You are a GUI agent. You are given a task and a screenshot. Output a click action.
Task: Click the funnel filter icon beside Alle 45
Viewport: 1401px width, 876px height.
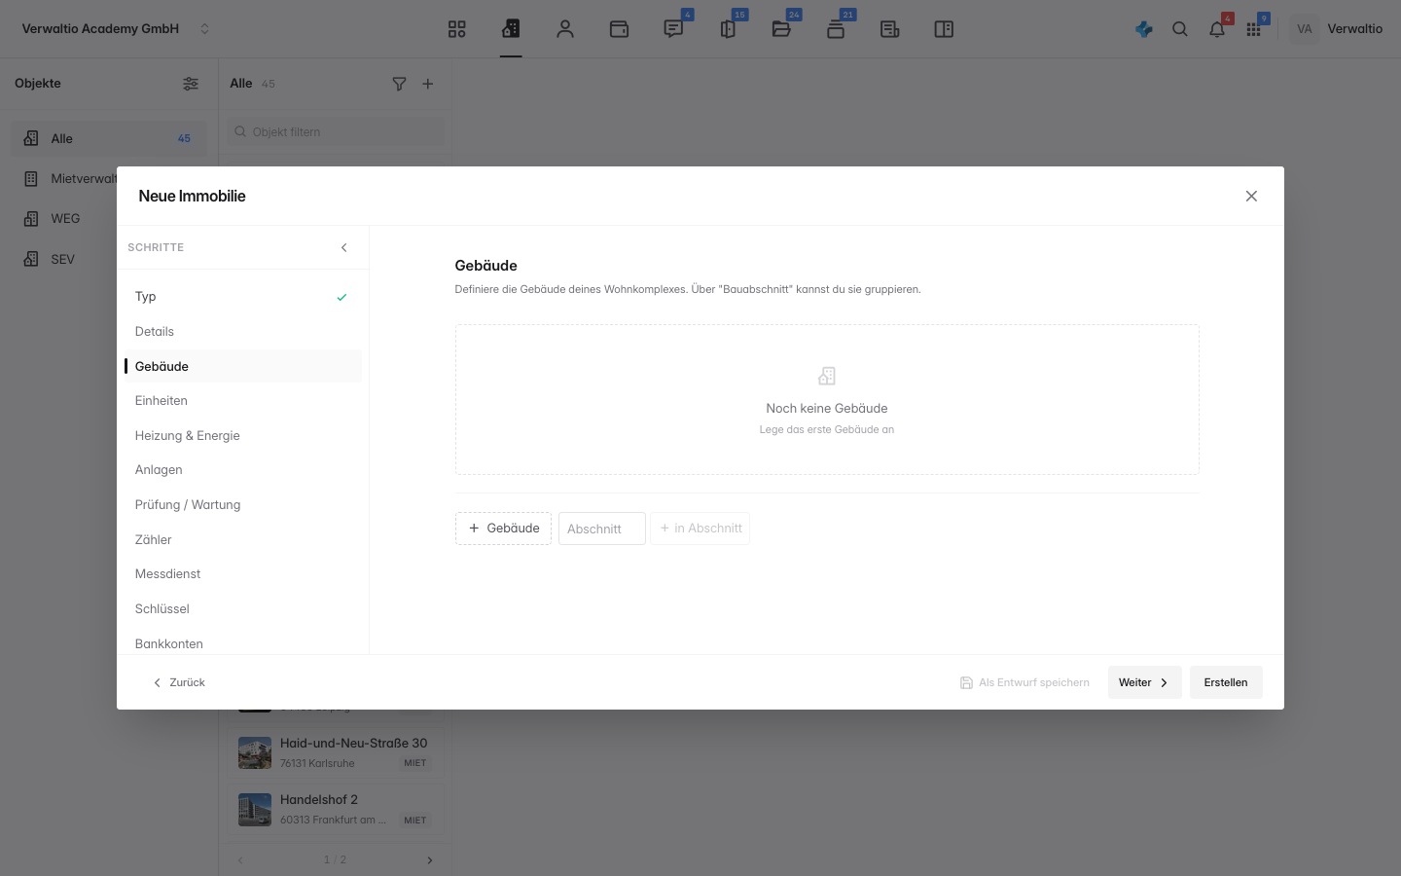tap(399, 84)
